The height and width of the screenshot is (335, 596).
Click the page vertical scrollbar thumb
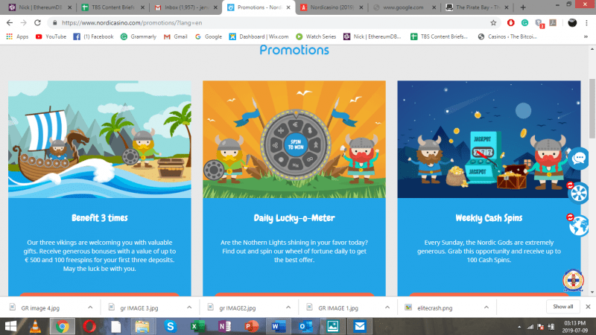pyautogui.click(x=592, y=109)
